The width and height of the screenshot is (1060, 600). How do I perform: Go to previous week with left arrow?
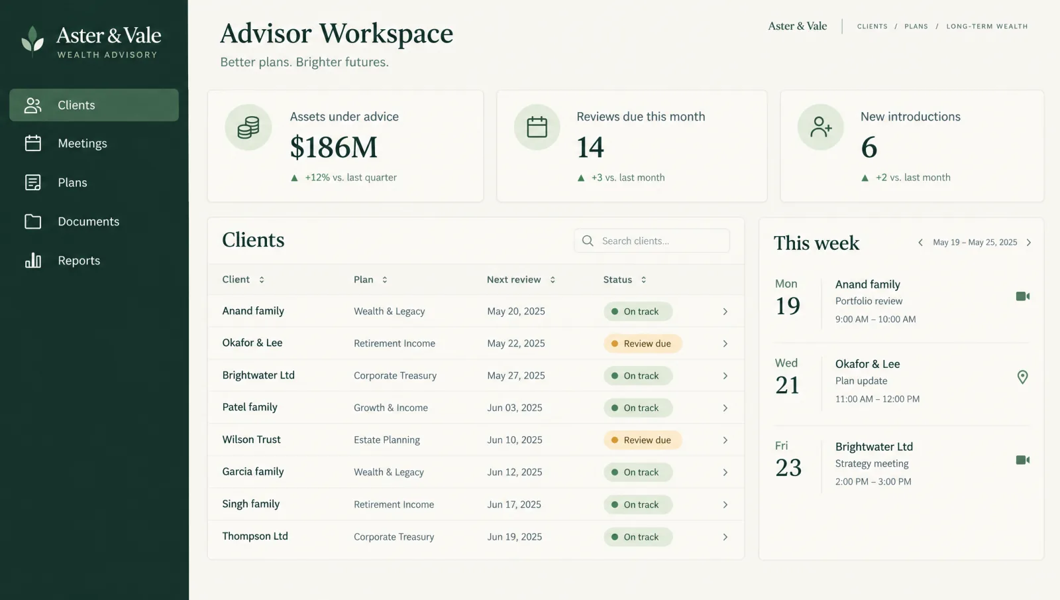[x=920, y=243]
